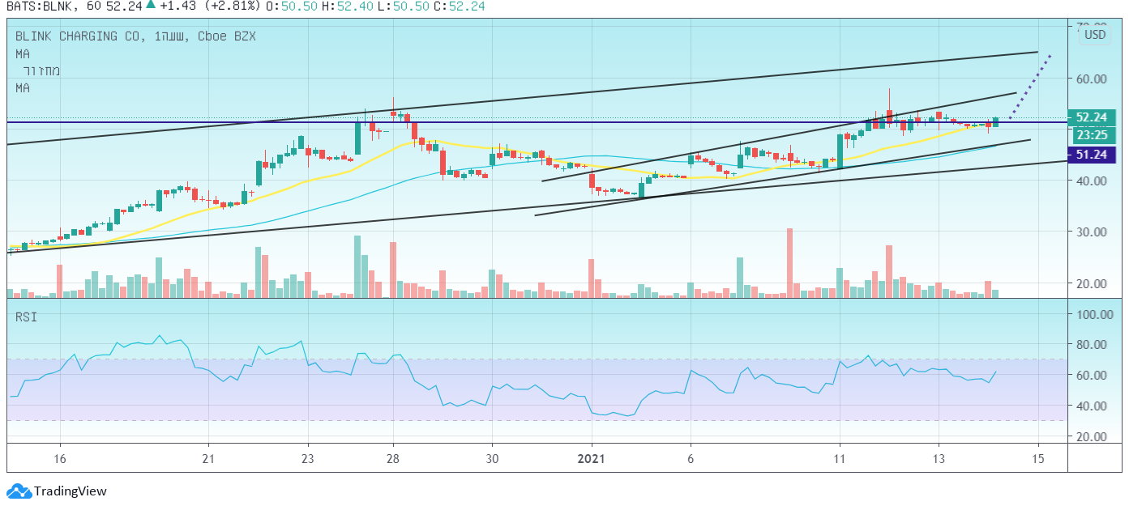
Task: Click date 21 on the time axis
Action: (x=208, y=458)
